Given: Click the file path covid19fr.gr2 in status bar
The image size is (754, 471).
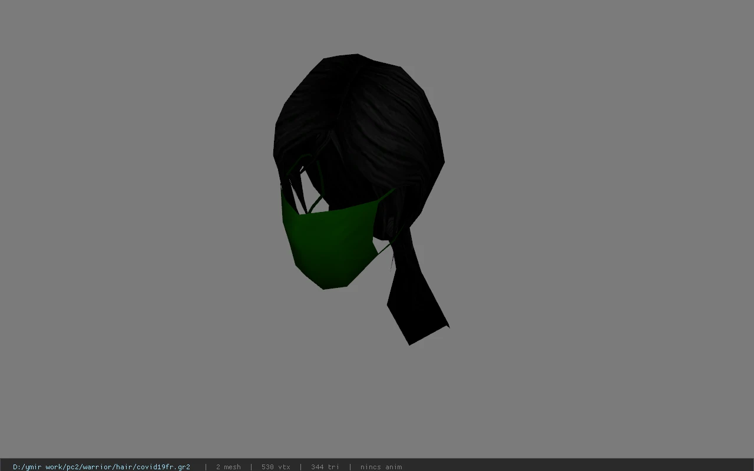Looking at the screenshot, I should pyautogui.click(x=101, y=467).
